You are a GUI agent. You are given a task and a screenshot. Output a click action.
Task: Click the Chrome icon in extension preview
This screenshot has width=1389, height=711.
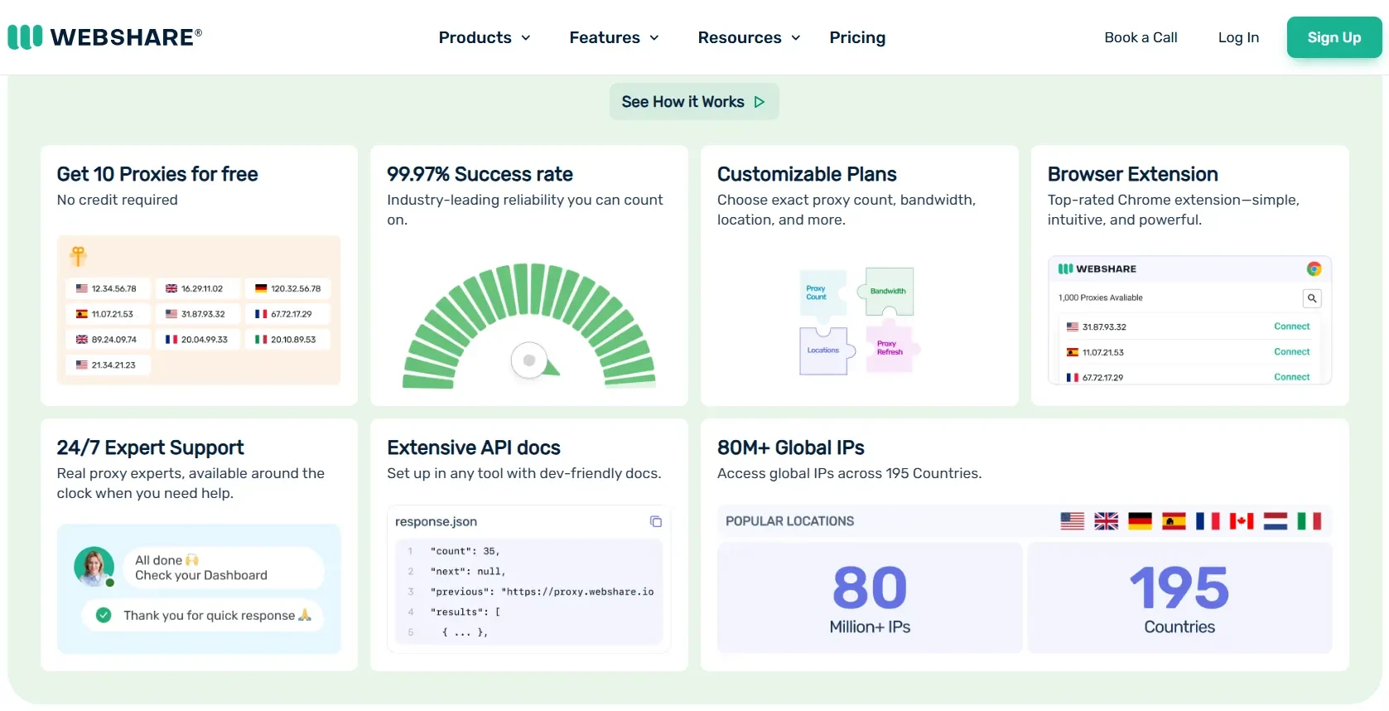1314,268
